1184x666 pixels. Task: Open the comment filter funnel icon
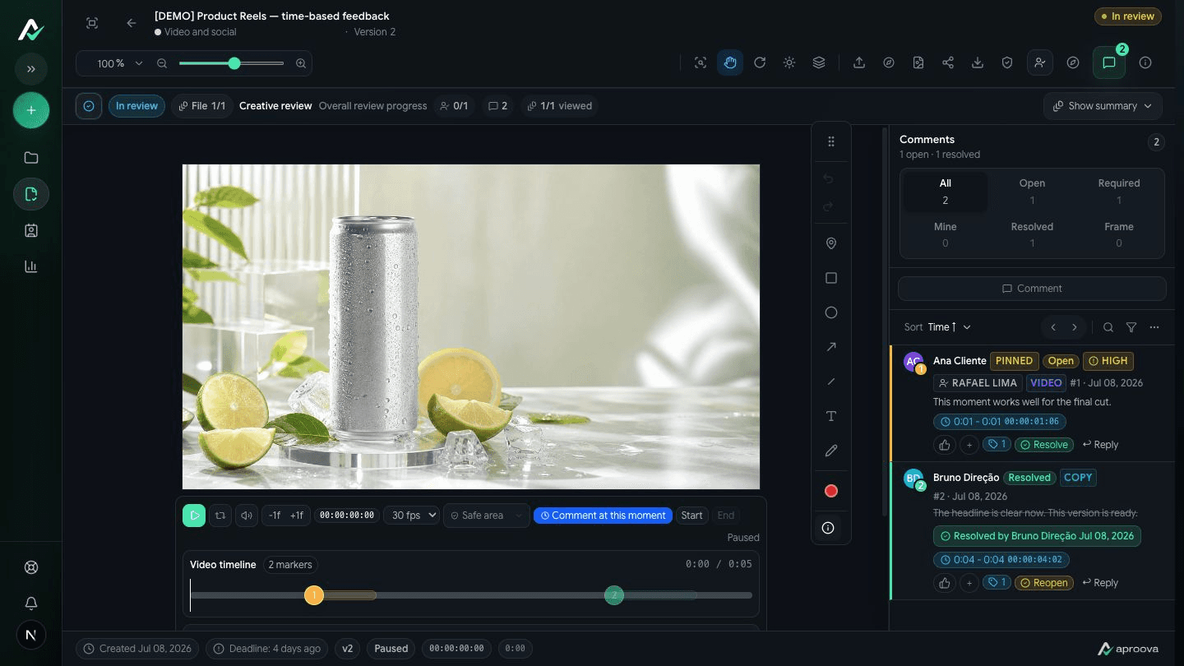pos(1131,327)
